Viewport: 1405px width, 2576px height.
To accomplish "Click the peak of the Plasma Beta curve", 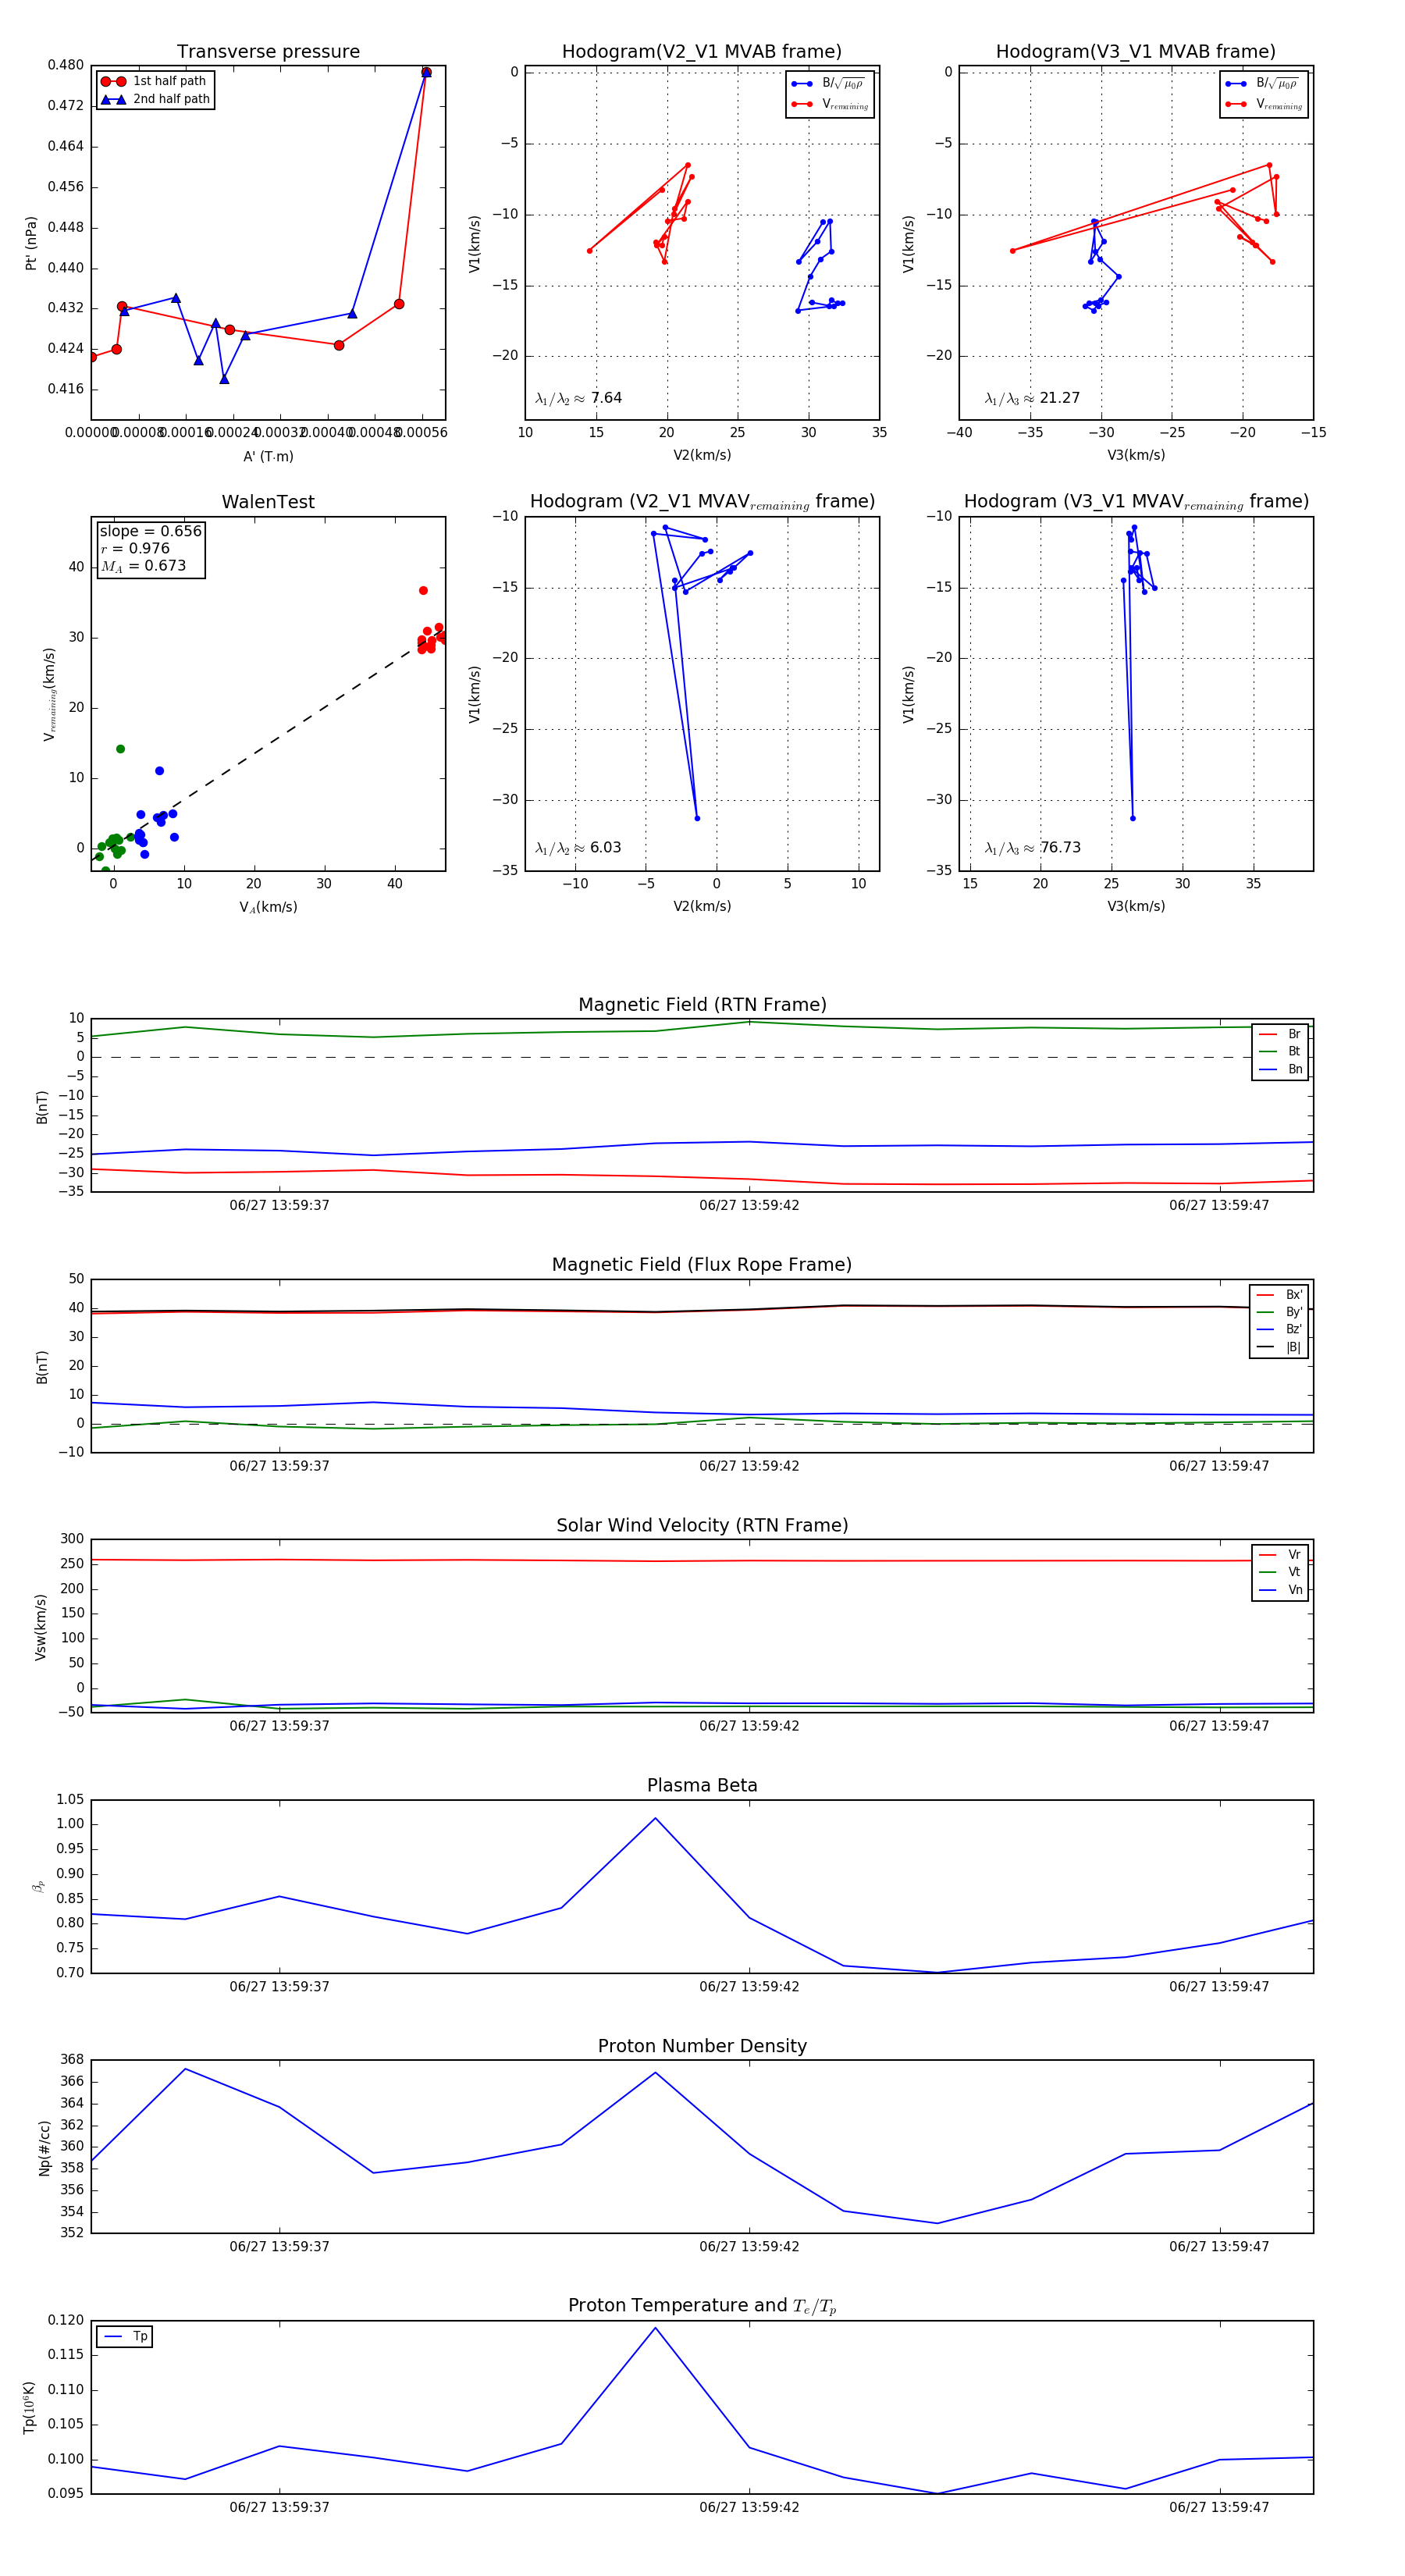I will coord(655,1818).
